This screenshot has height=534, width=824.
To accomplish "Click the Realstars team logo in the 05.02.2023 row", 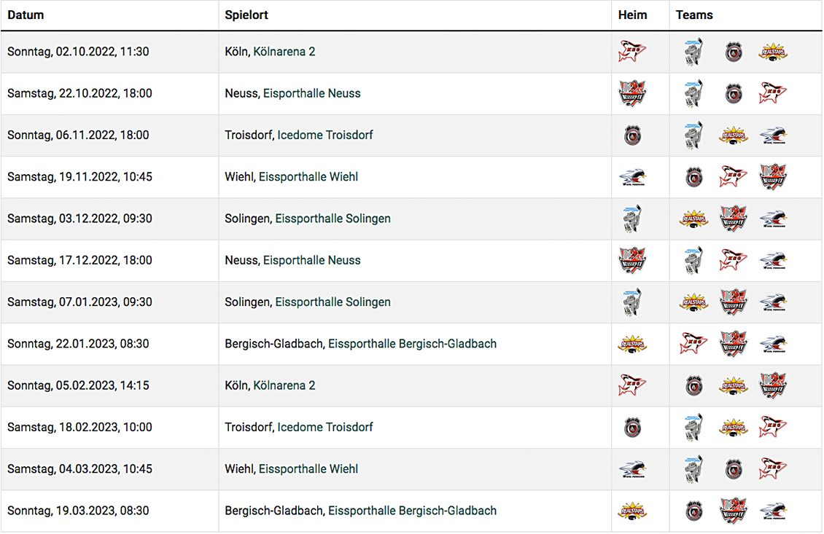I will click(x=733, y=386).
